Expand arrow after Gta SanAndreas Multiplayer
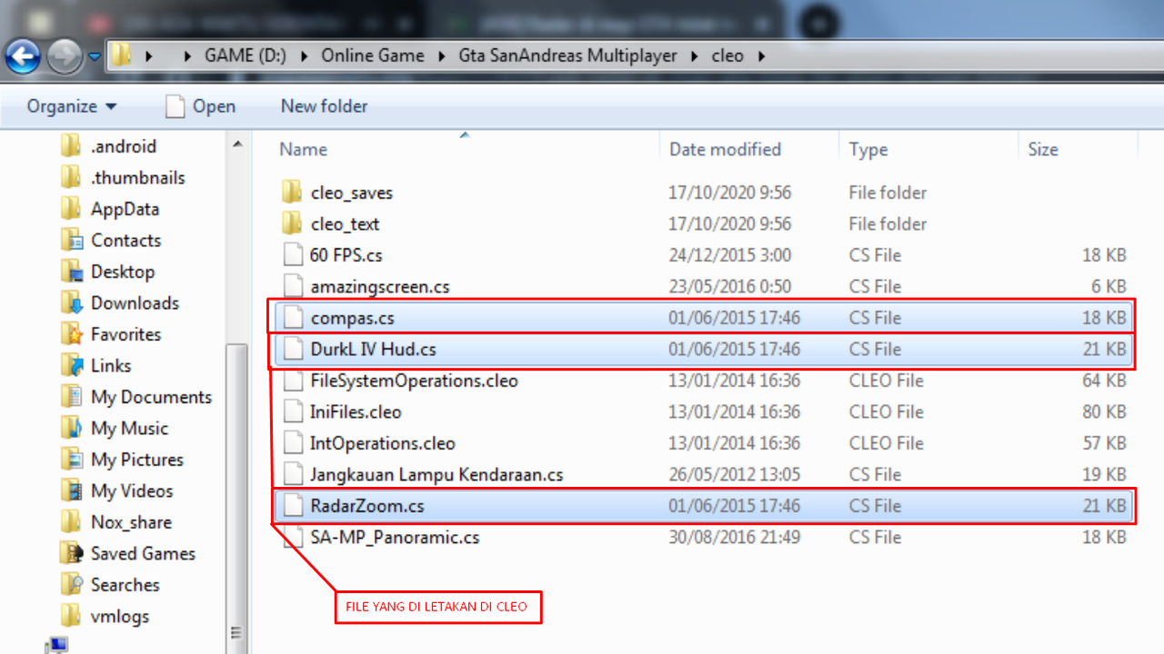Screen dimensions: 1164x654 (694, 56)
